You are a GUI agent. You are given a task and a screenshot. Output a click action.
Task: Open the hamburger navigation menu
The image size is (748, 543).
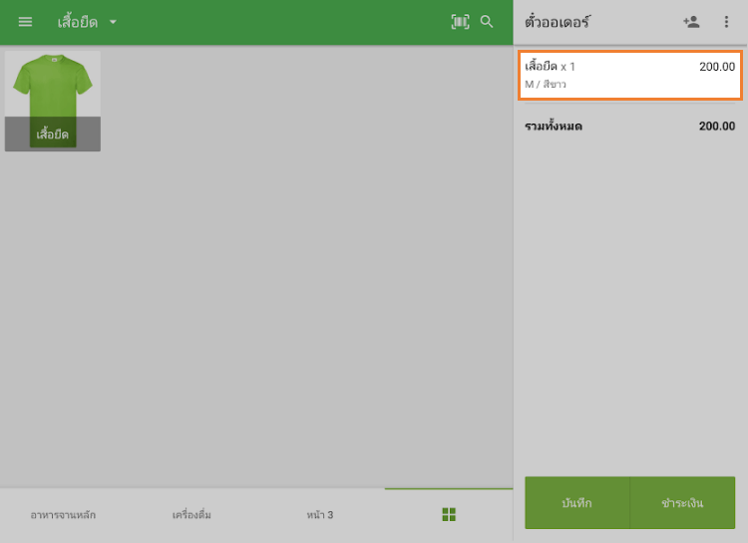(25, 22)
